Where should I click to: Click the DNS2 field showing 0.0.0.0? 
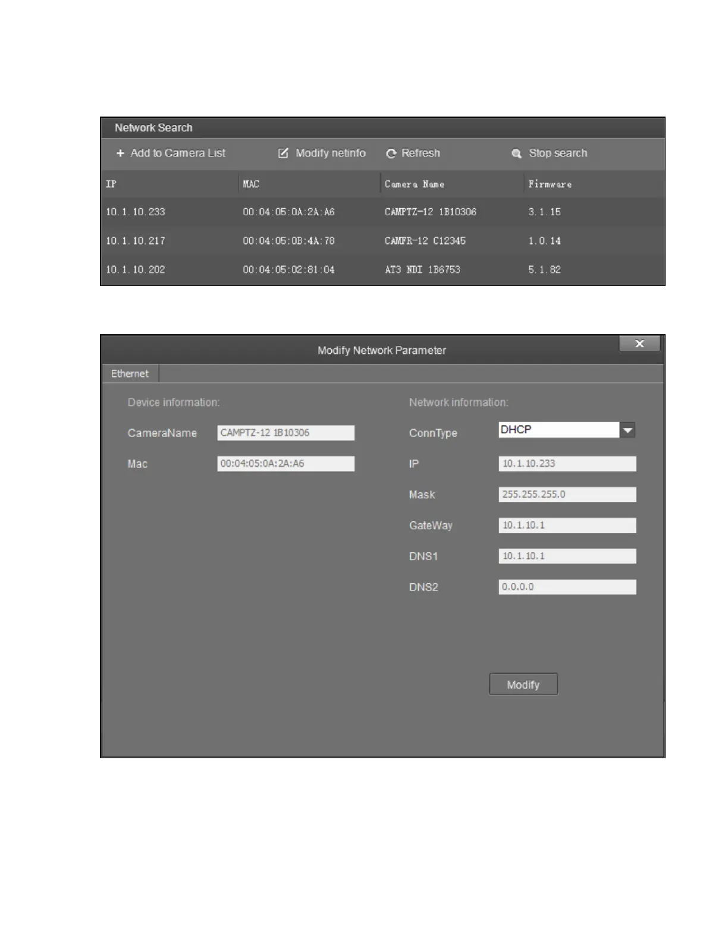point(567,587)
